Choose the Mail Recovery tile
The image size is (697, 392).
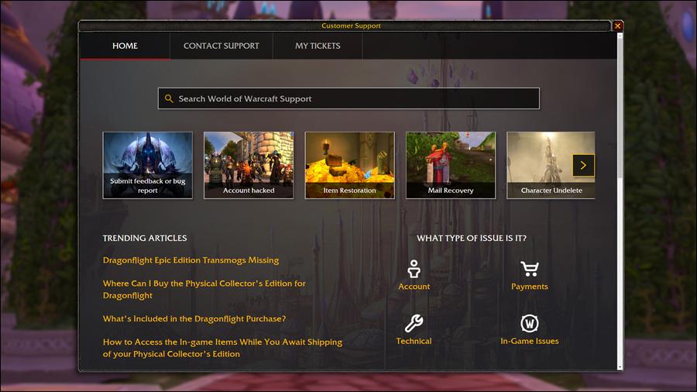[x=451, y=165]
